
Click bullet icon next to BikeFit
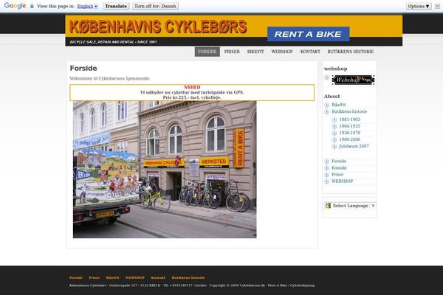point(326,105)
